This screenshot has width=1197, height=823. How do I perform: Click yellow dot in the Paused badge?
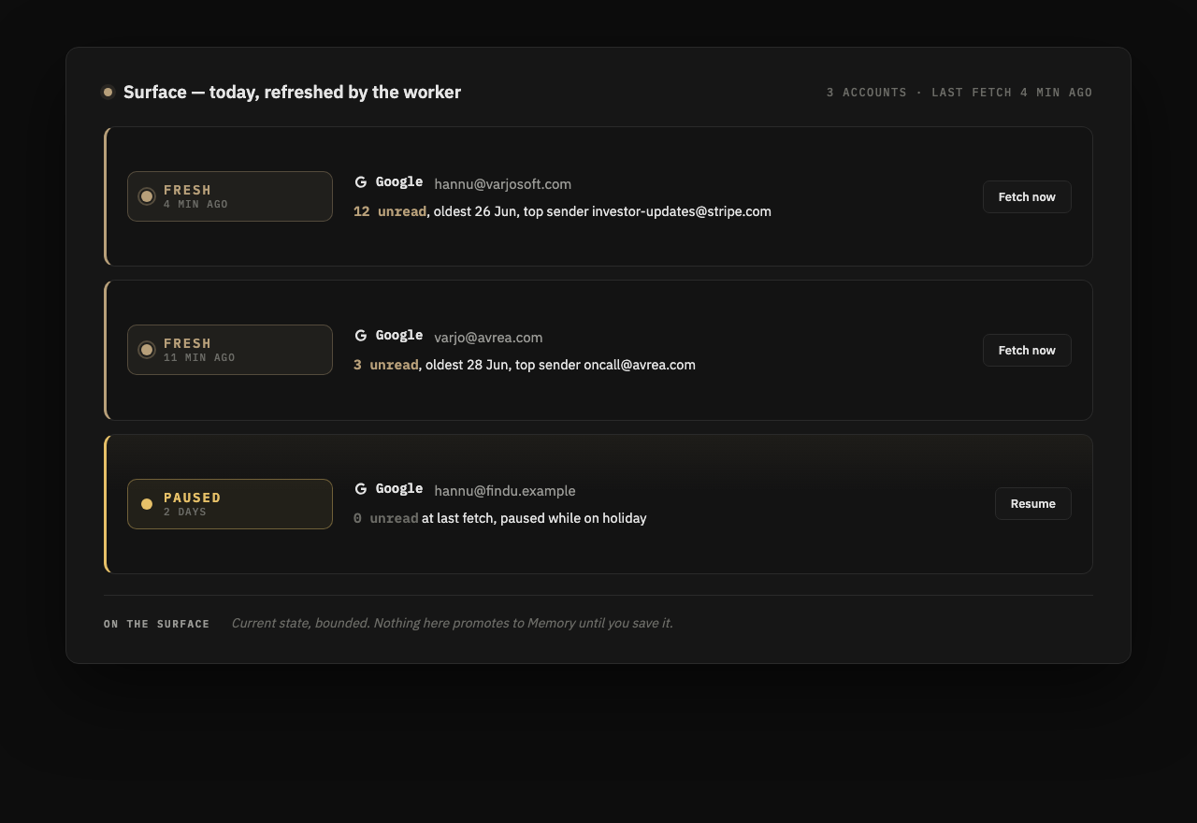(147, 504)
